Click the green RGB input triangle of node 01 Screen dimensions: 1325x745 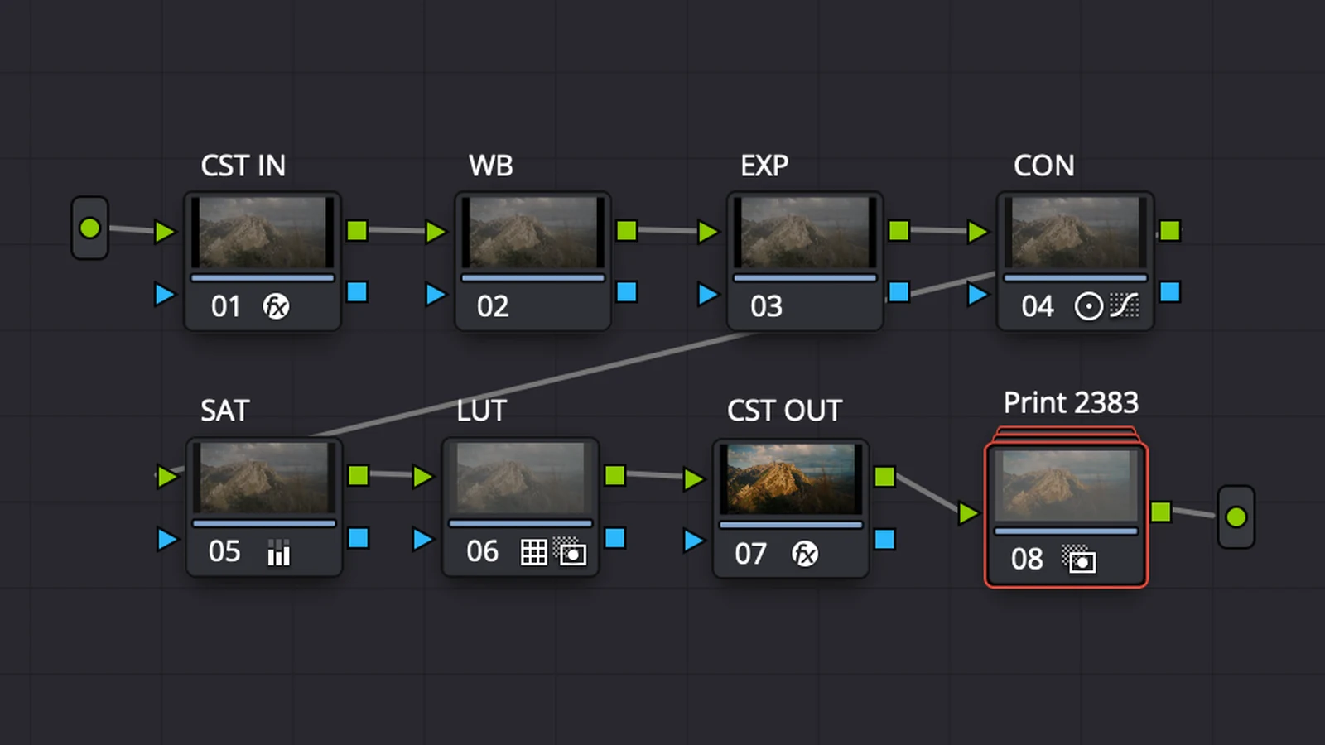[x=165, y=232]
